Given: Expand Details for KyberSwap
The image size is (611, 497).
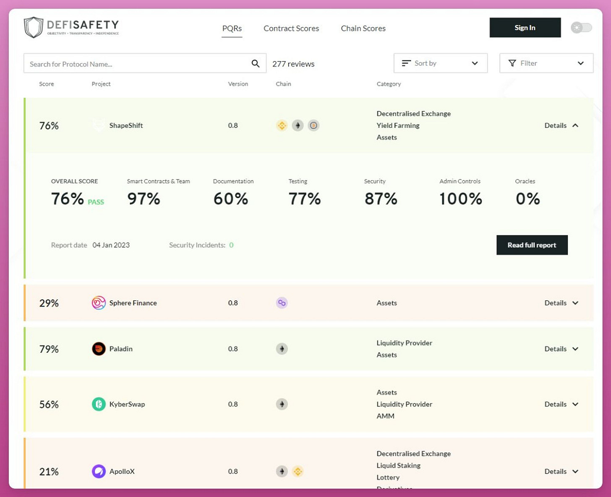Looking at the screenshot, I should (x=561, y=404).
